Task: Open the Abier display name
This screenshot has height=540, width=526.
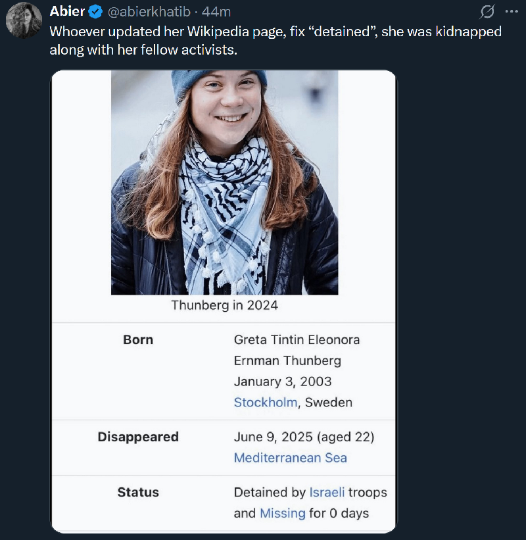Action: 67,12
